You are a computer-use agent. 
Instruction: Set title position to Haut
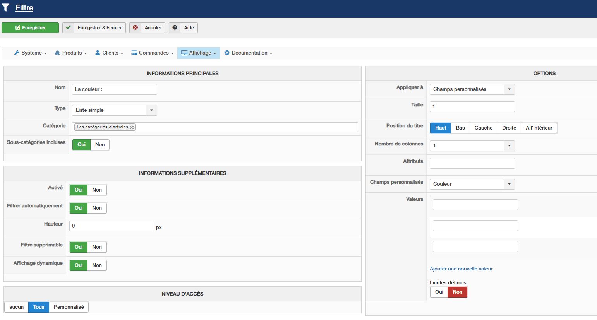(441, 128)
